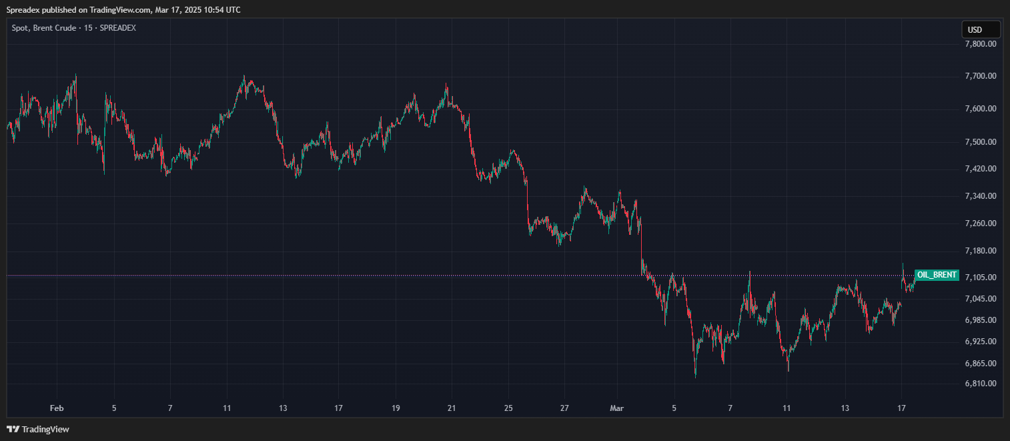Screen dimensions: 1010x441
Task: Click the 7,180.00 price axis label
Action: point(981,251)
